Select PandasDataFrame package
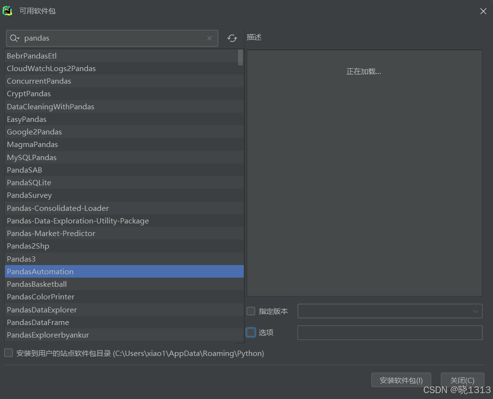Viewport: 493px width, 399px height. point(124,322)
